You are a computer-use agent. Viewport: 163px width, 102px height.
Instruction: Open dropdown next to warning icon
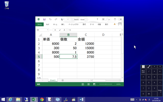pos(117,24)
